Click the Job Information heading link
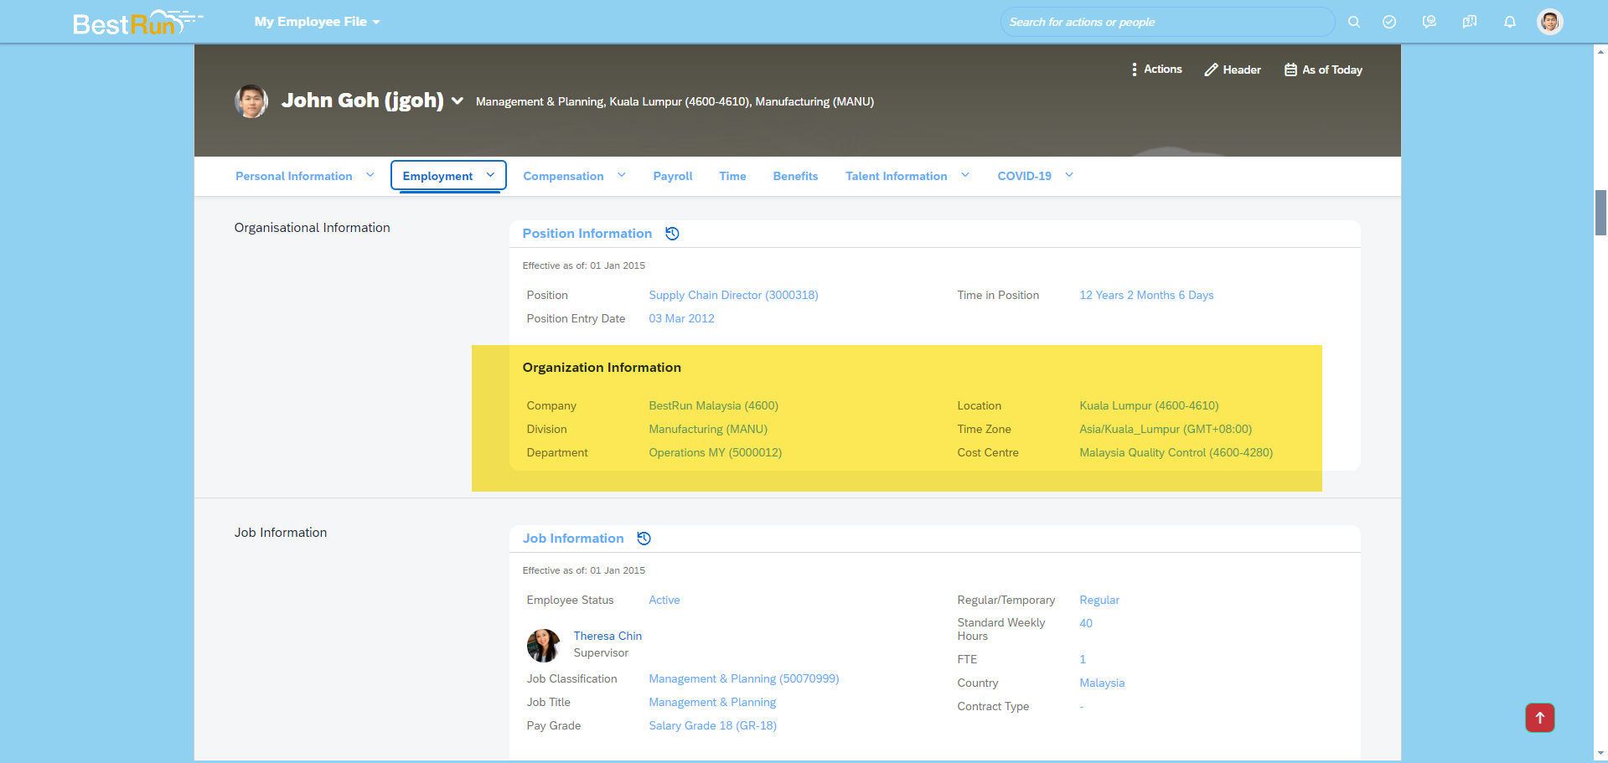The height and width of the screenshot is (763, 1608). 573,539
